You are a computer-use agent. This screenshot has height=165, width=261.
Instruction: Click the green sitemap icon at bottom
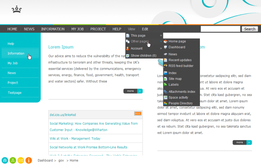(13, 160)
